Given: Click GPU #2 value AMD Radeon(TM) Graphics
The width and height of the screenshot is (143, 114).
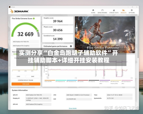Looking at the screenshot, I should pos(38,104).
